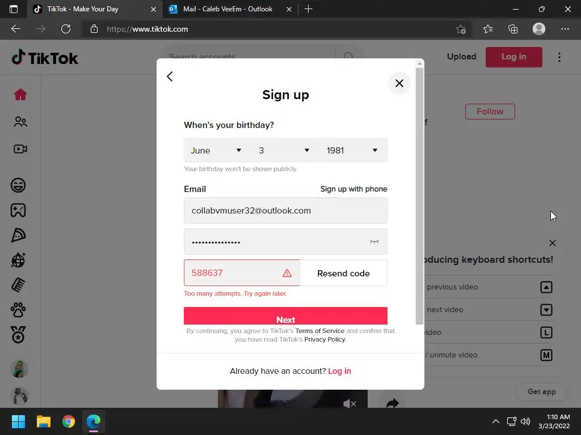The width and height of the screenshot is (581, 435).
Task: Open the Privacy Policy link
Action: 325,339
